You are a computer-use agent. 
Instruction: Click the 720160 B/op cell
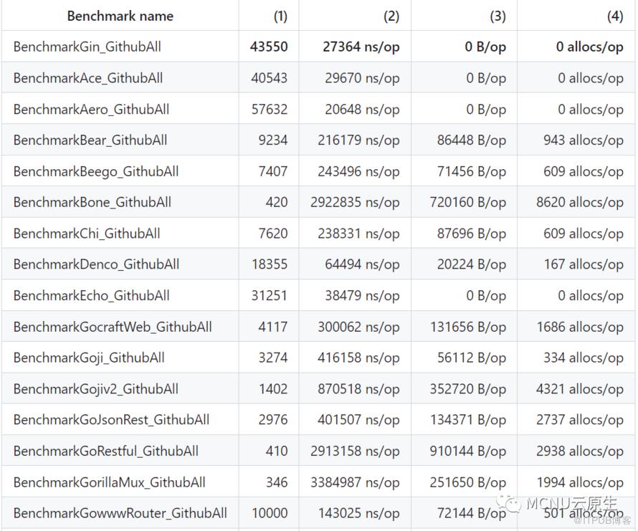(467, 202)
